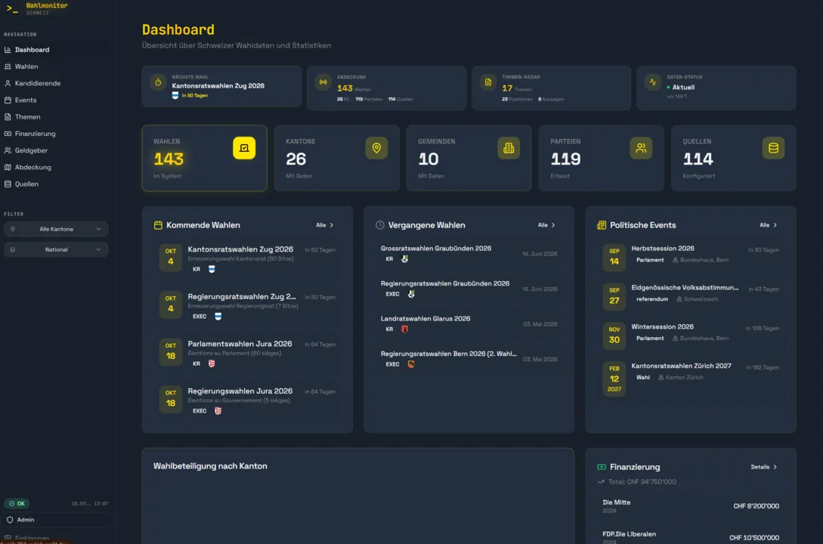Click the people icon on Parteien tile
The height and width of the screenshot is (544, 823).
click(x=641, y=148)
